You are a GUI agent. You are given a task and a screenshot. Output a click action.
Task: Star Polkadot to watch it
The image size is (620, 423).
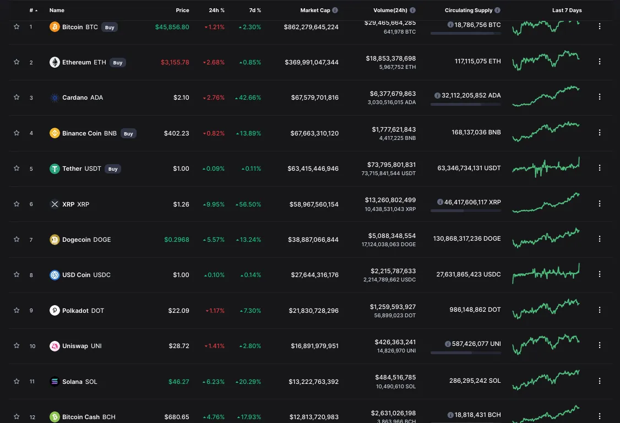[17, 310]
